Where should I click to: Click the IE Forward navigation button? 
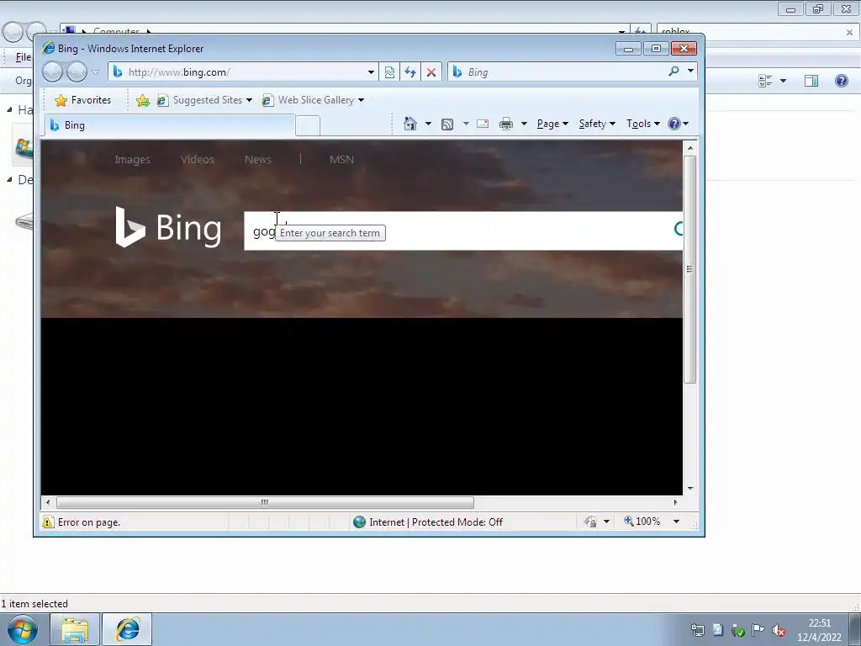pyautogui.click(x=77, y=72)
